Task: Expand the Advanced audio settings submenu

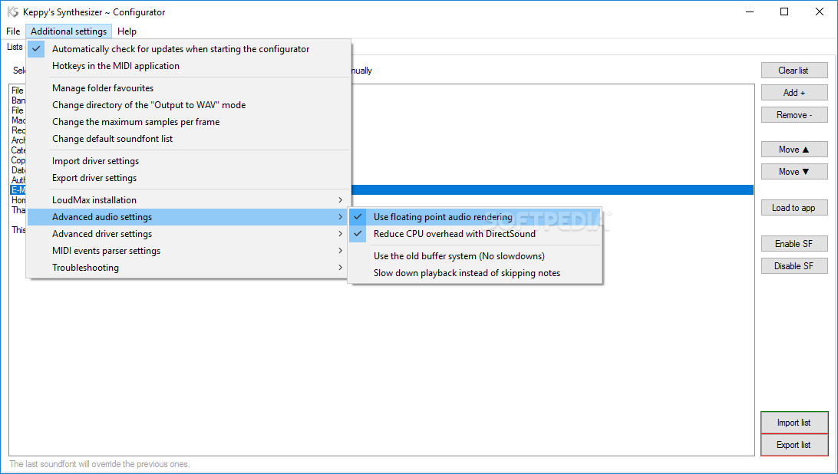Action: (189, 217)
